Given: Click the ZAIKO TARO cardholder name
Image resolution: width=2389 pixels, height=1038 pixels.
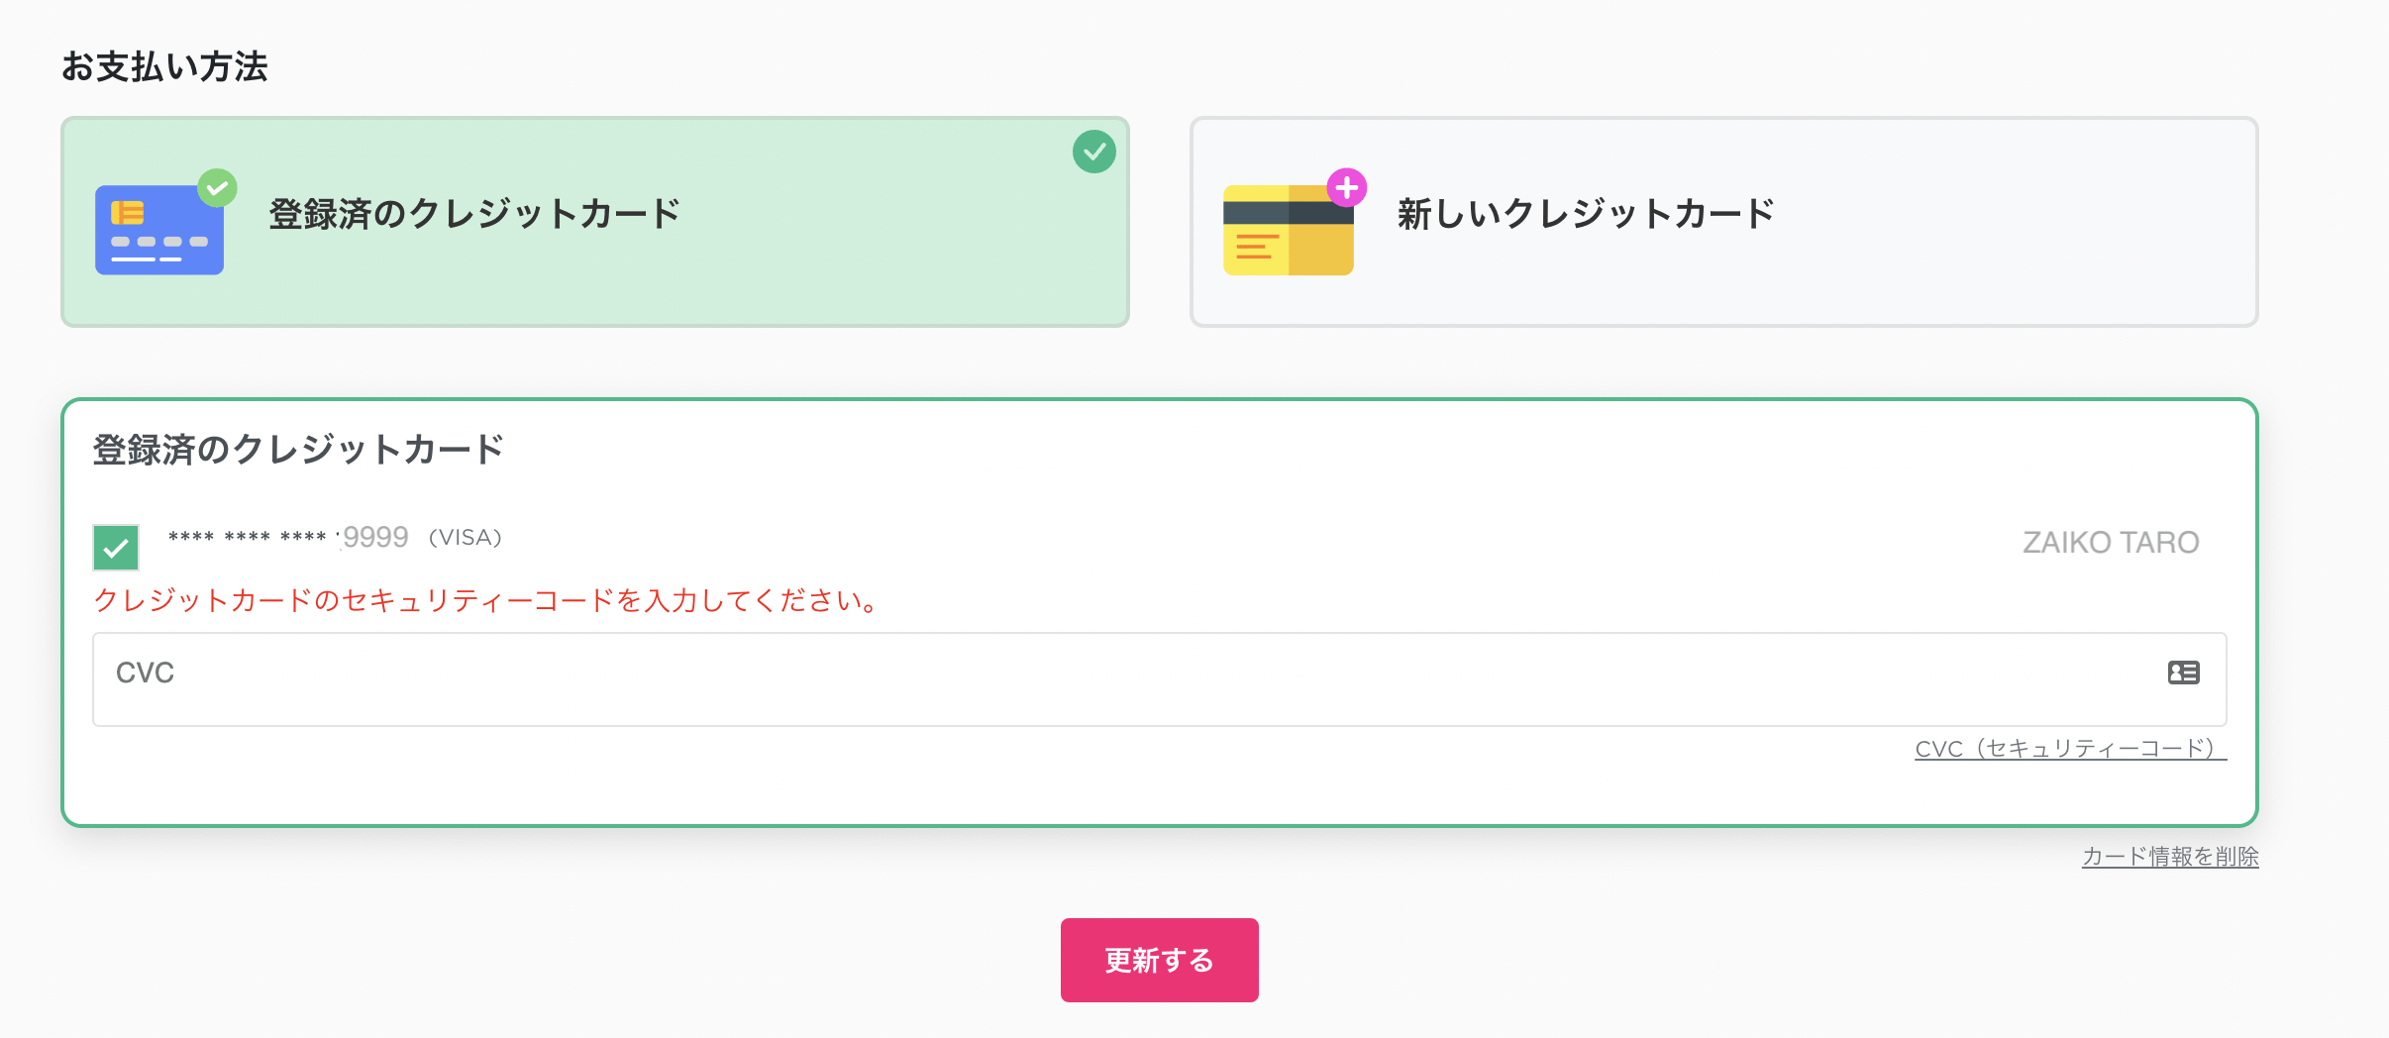Looking at the screenshot, I should tap(2111, 543).
